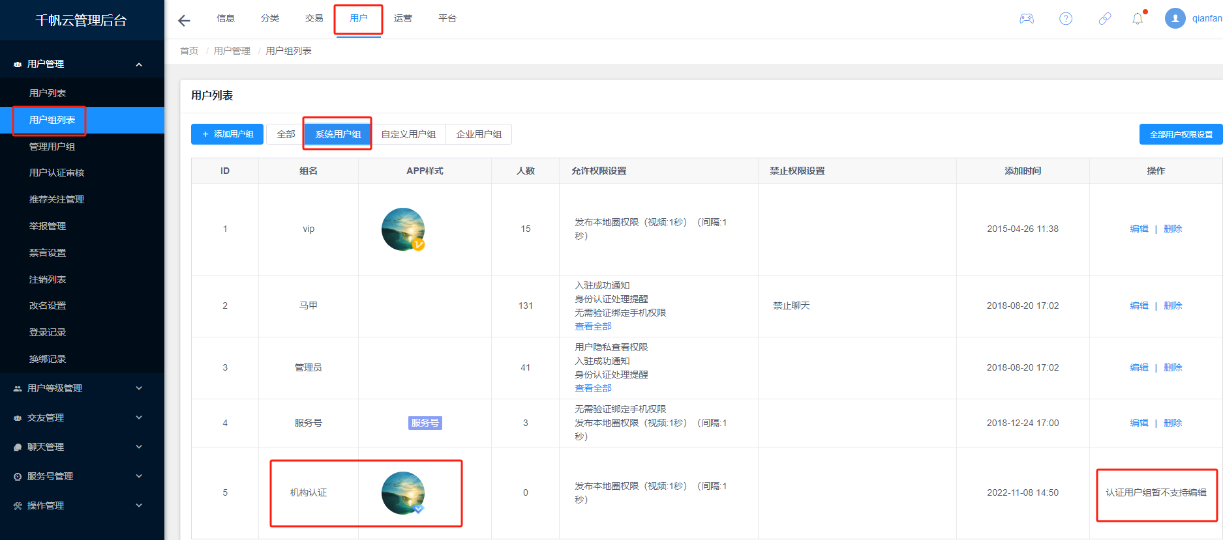The width and height of the screenshot is (1223, 540).
Task: Collapse the 用户管理 section chevron
Action: pos(139,64)
